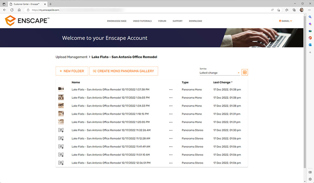The width and height of the screenshot is (314, 183).
Task: Open options for the 1:36:03 PM panorama
Action: tap(171, 98)
